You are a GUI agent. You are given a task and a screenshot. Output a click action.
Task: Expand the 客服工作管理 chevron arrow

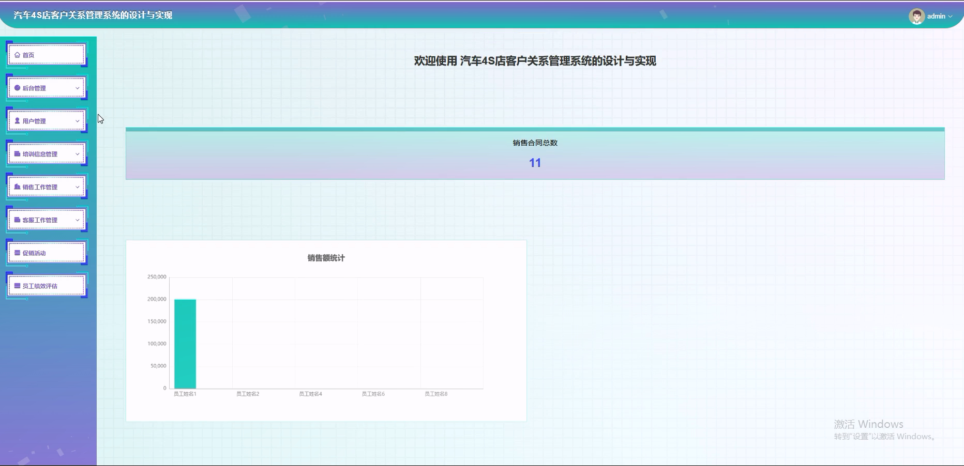(78, 221)
